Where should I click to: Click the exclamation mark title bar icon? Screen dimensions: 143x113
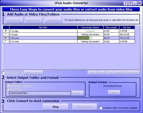[126, 3]
